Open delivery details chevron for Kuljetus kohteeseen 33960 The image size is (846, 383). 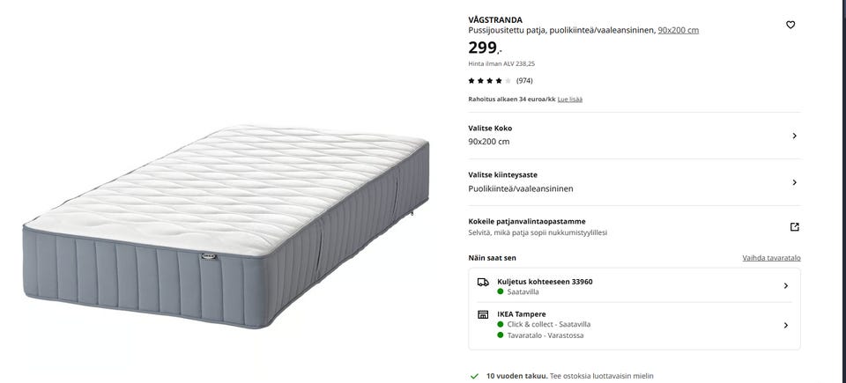click(x=785, y=286)
